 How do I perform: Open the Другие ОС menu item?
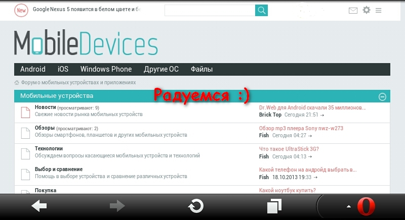pyautogui.click(x=161, y=69)
